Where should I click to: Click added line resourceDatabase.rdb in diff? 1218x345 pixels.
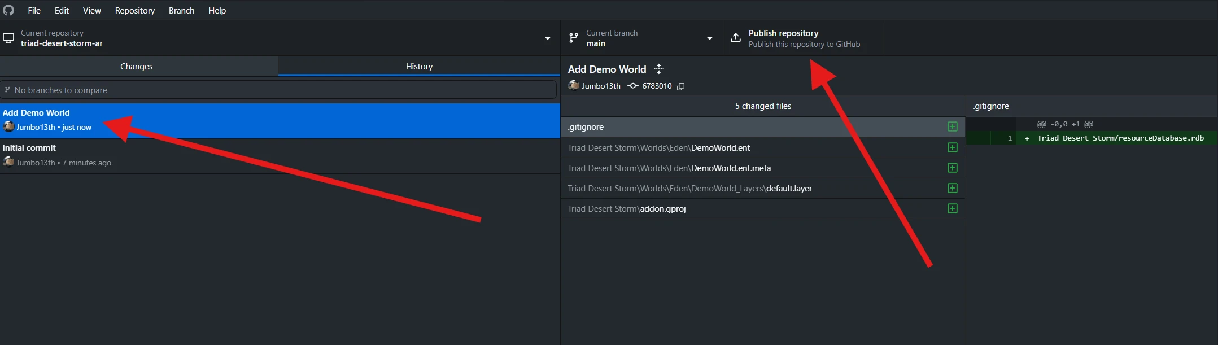pos(1120,138)
